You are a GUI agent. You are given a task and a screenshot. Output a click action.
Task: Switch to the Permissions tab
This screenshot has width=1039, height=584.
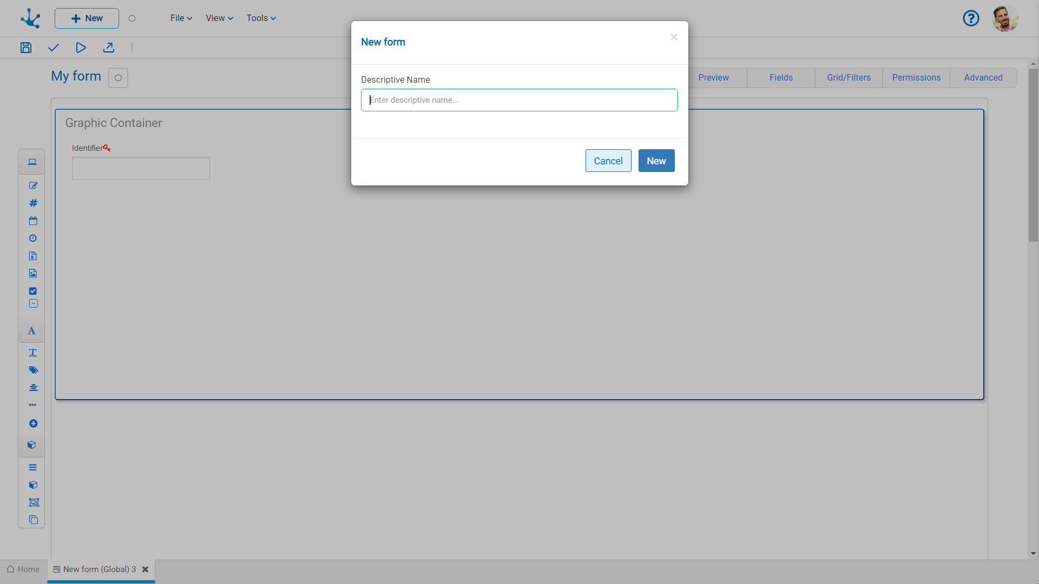(916, 78)
